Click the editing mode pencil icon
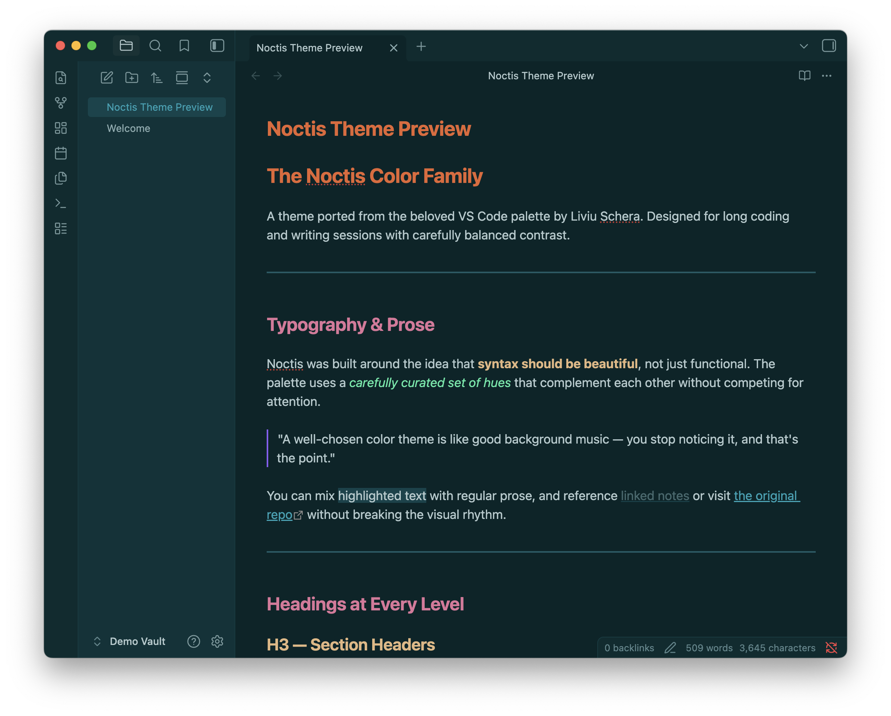Viewport: 891px width, 716px height. (670, 648)
